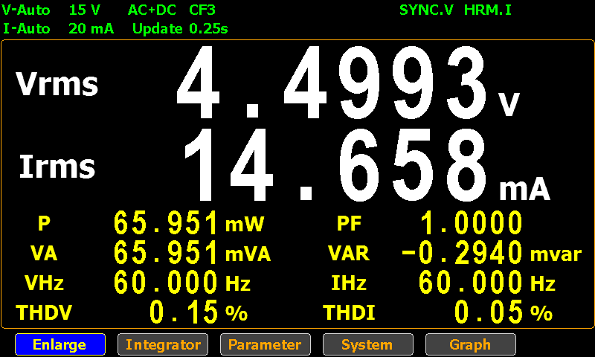Switch to the Graph view

click(470, 344)
